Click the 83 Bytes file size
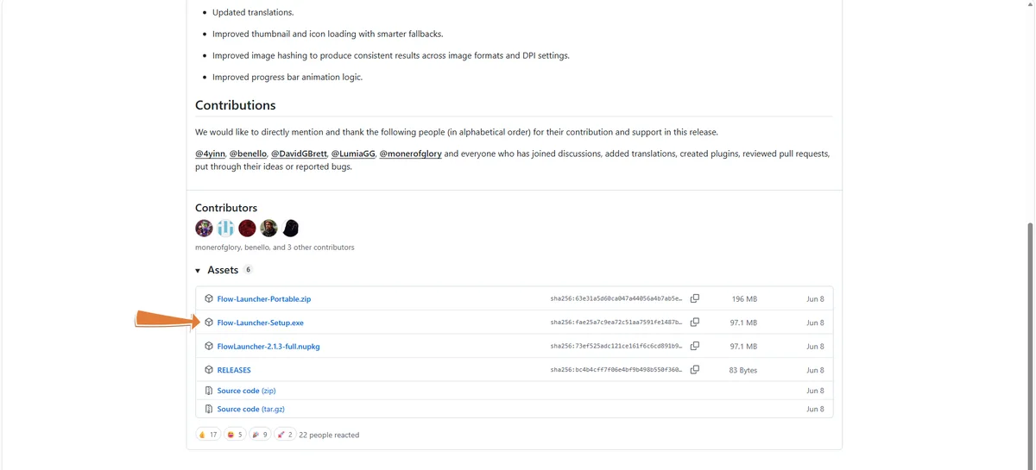 (742, 370)
